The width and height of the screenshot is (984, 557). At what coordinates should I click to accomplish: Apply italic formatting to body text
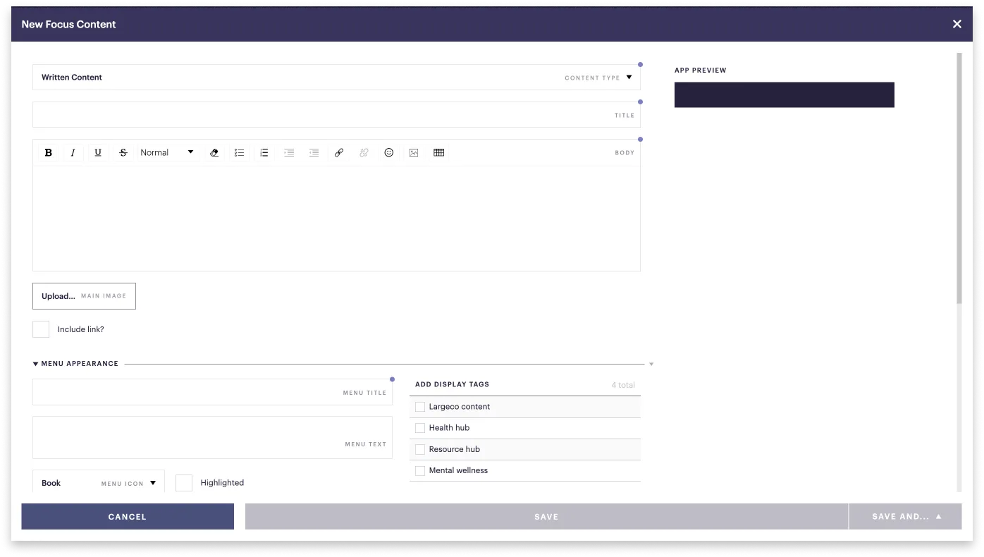[73, 153]
